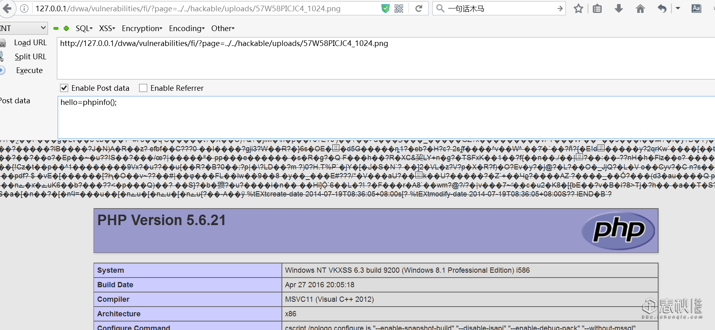Image resolution: width=715 pixels, height=330 pixels.
Task: Bookmark this page with the star icon
Action: pyautogui.click(x=579, y=8)
